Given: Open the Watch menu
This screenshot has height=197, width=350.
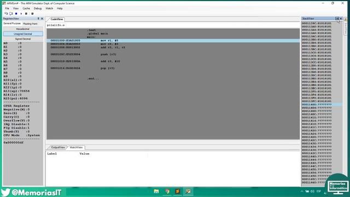Looking at the screenshot, I should (x=49, y=9).
